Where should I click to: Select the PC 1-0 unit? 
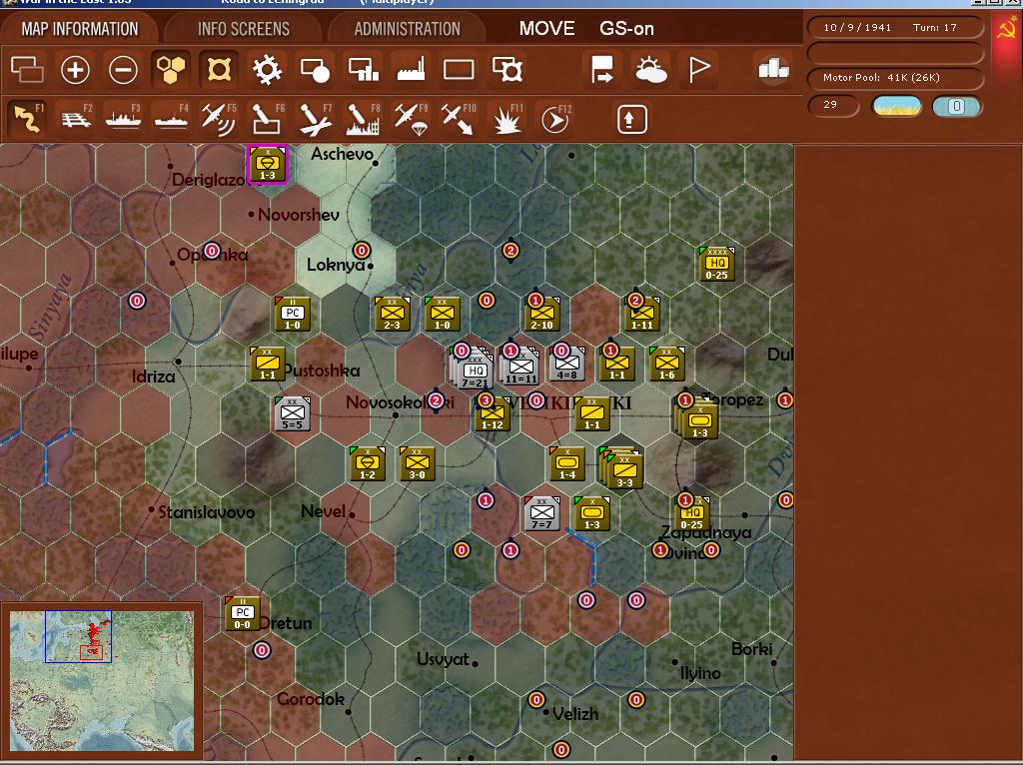coord(293,314)
